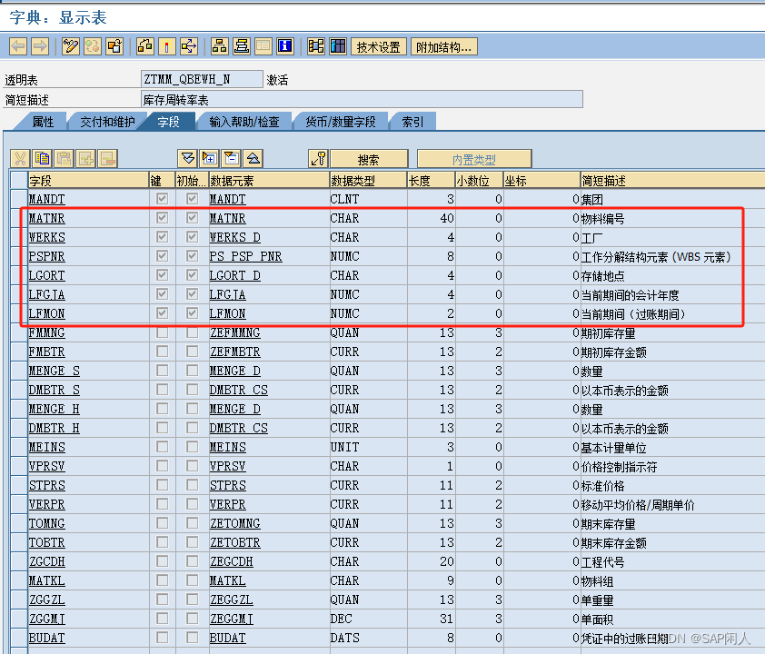Click the 附加结构... button
Viewport: 765px width, 654px height.
[444, 47]
